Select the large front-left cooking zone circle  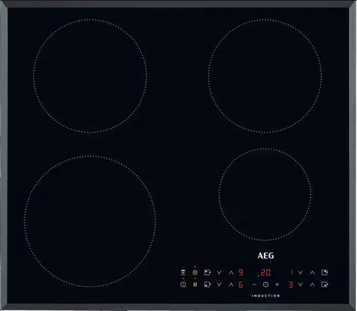click(90, 221)
